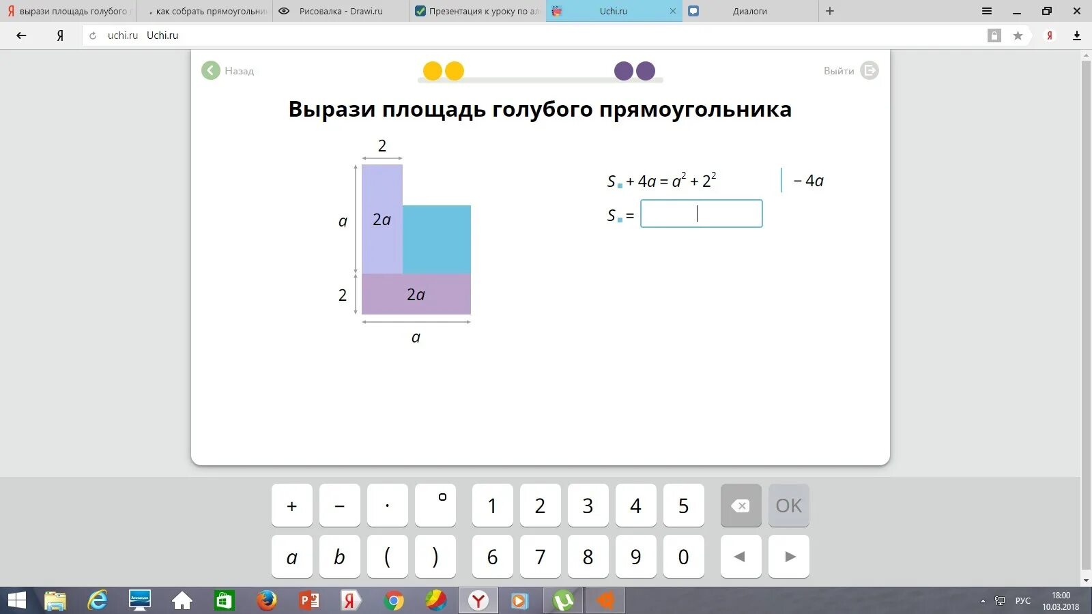Submit the answer with the OK key

click(x=789, y=506)
